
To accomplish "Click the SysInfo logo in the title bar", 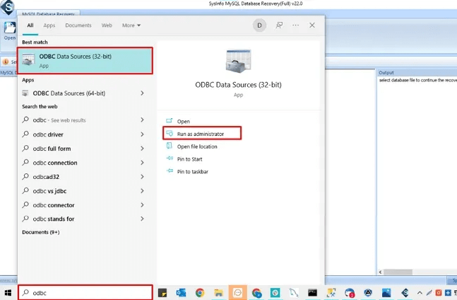I will 8,7.
